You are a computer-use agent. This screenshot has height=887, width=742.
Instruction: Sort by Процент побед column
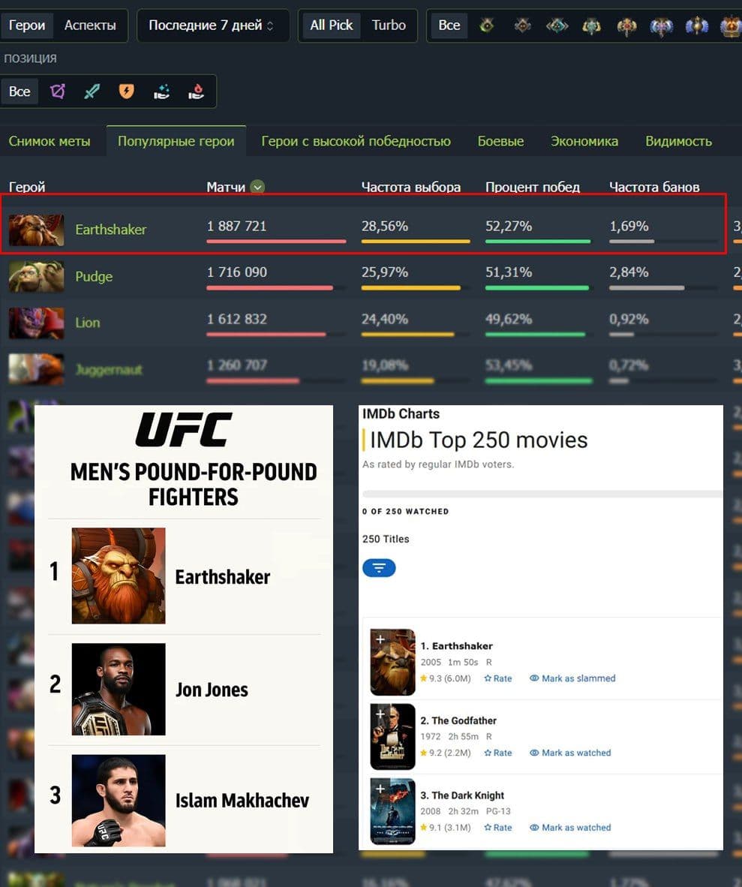click(533, 188)
